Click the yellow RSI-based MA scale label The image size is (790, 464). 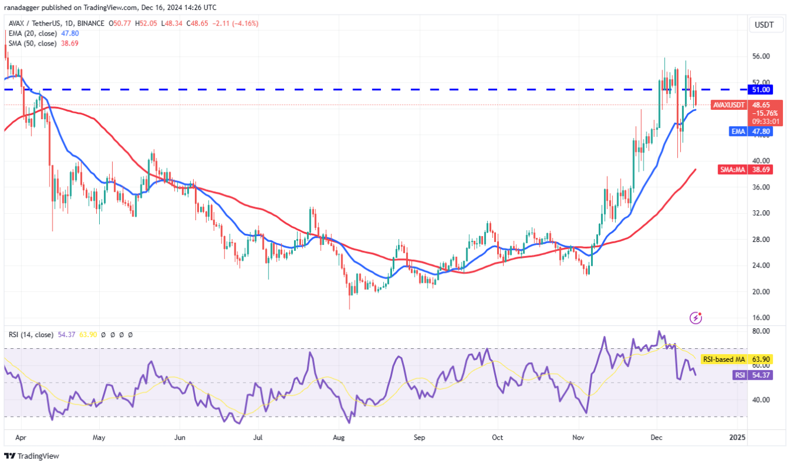coord(724,359)
